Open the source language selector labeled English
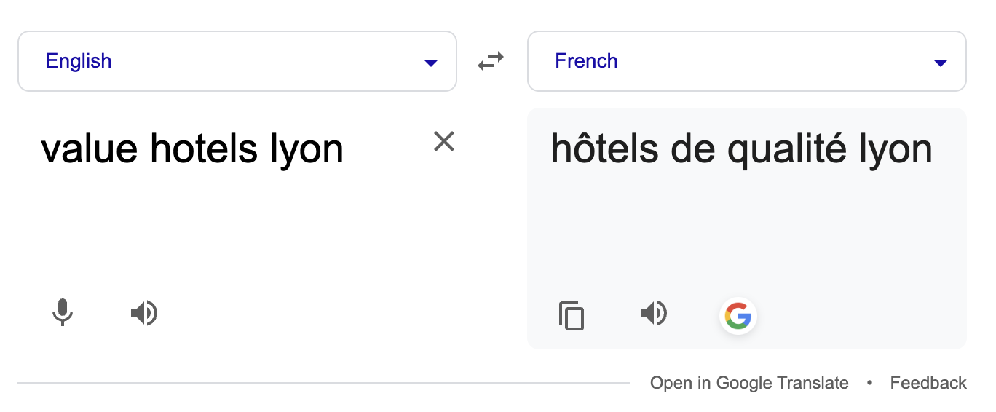The width and height of the screenshot is (996, 412). 237,61
